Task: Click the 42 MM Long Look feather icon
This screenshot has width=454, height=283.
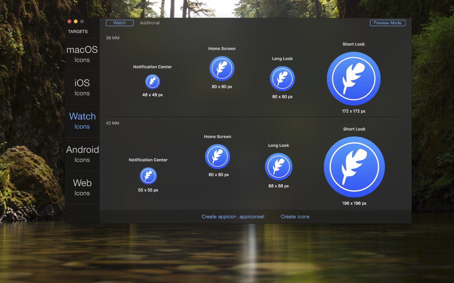Action: [x=279, y=166]
